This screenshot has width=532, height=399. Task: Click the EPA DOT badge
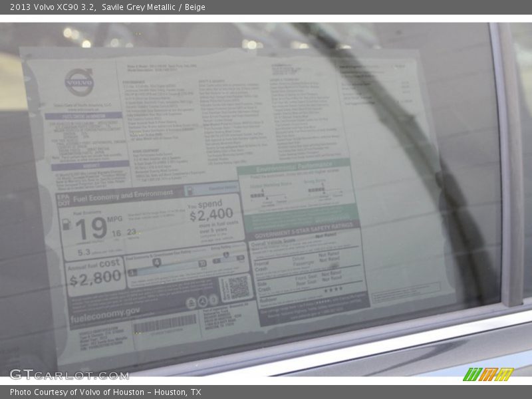click(x=63, y=201)
